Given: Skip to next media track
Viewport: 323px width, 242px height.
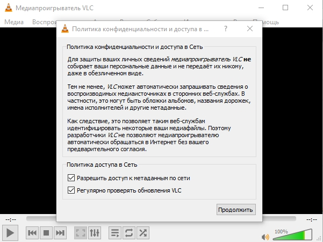Looking at the screenshot, I should point(60,233).
